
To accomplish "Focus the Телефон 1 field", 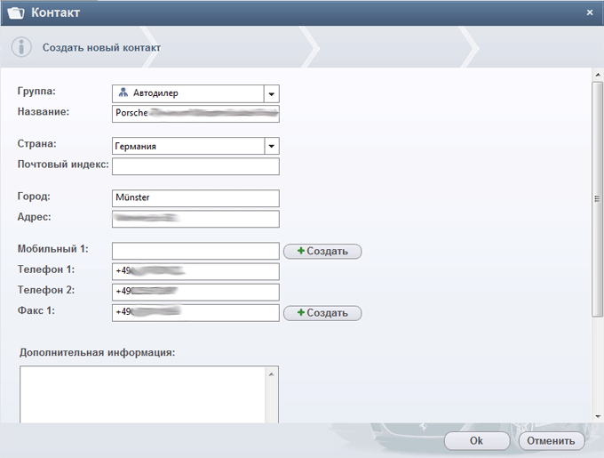I will (195, 271).
